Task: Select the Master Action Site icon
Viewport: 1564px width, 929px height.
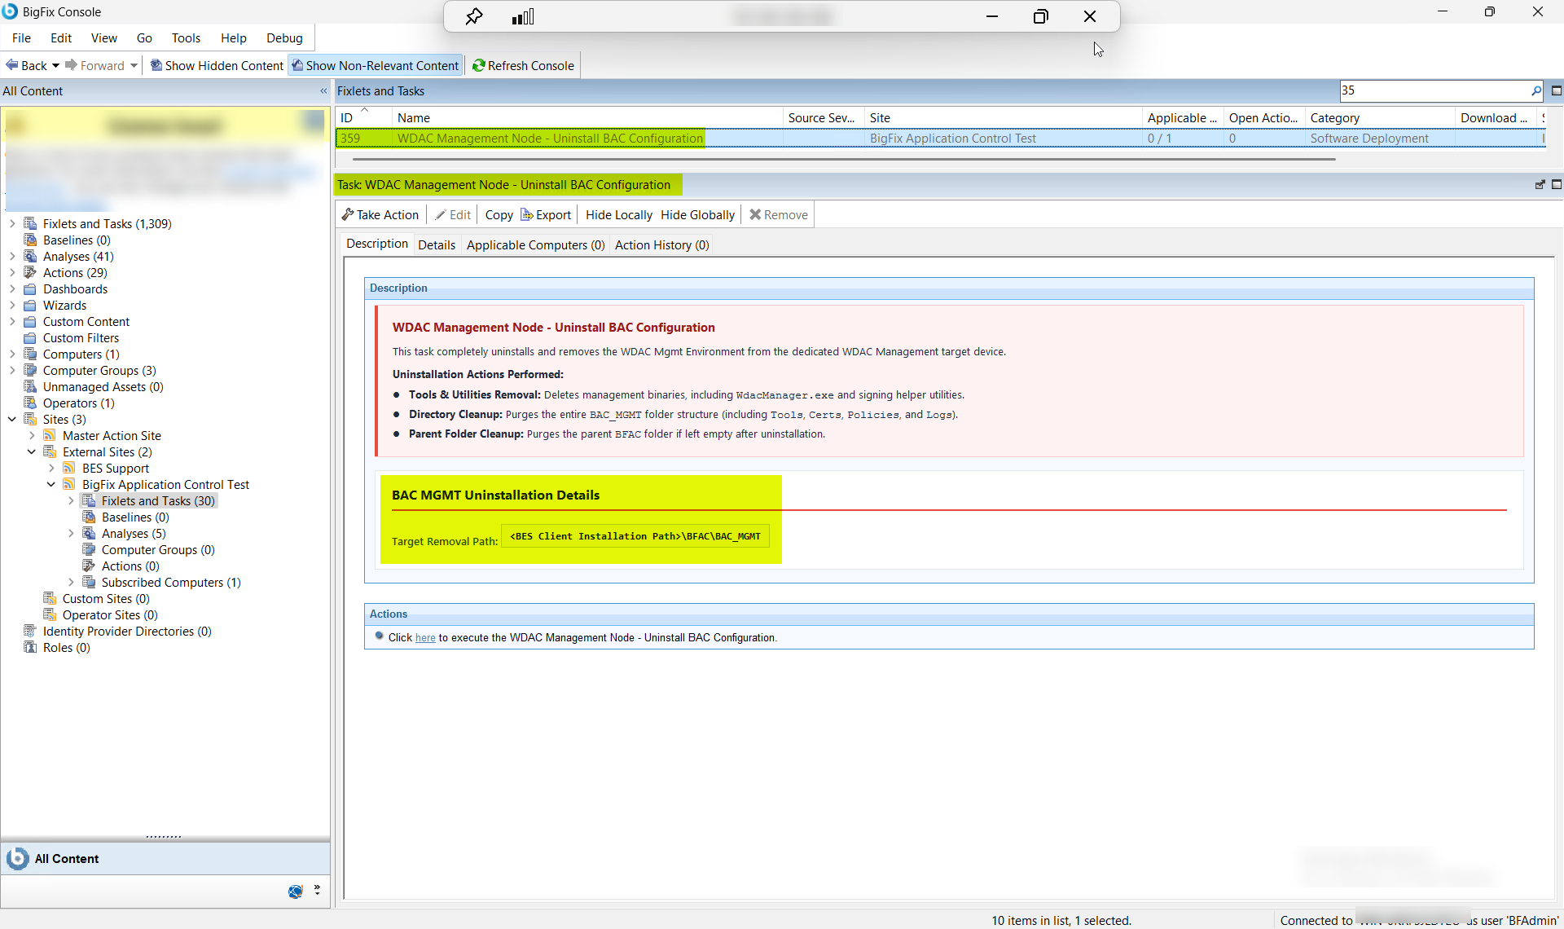Action: [x=50, y=435]
